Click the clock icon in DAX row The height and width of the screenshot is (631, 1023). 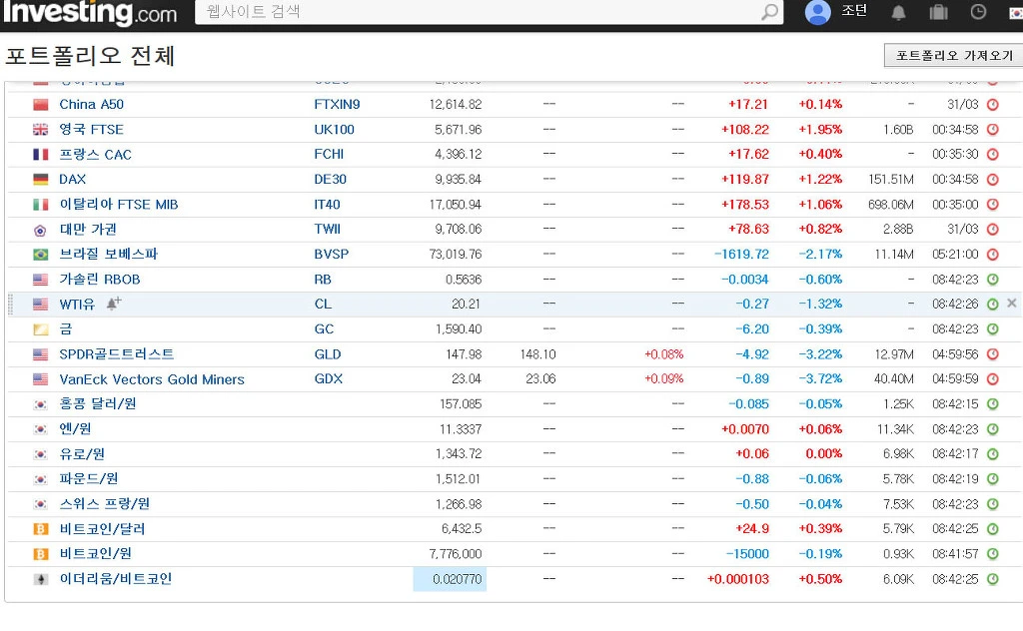tap(992, 180)
